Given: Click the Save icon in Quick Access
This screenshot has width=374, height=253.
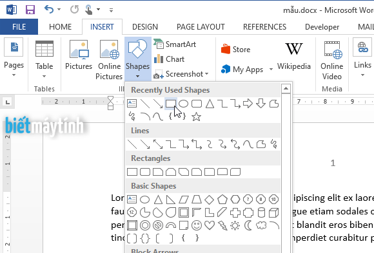Looking at the screenshot, I should click(x=30, y=10).
